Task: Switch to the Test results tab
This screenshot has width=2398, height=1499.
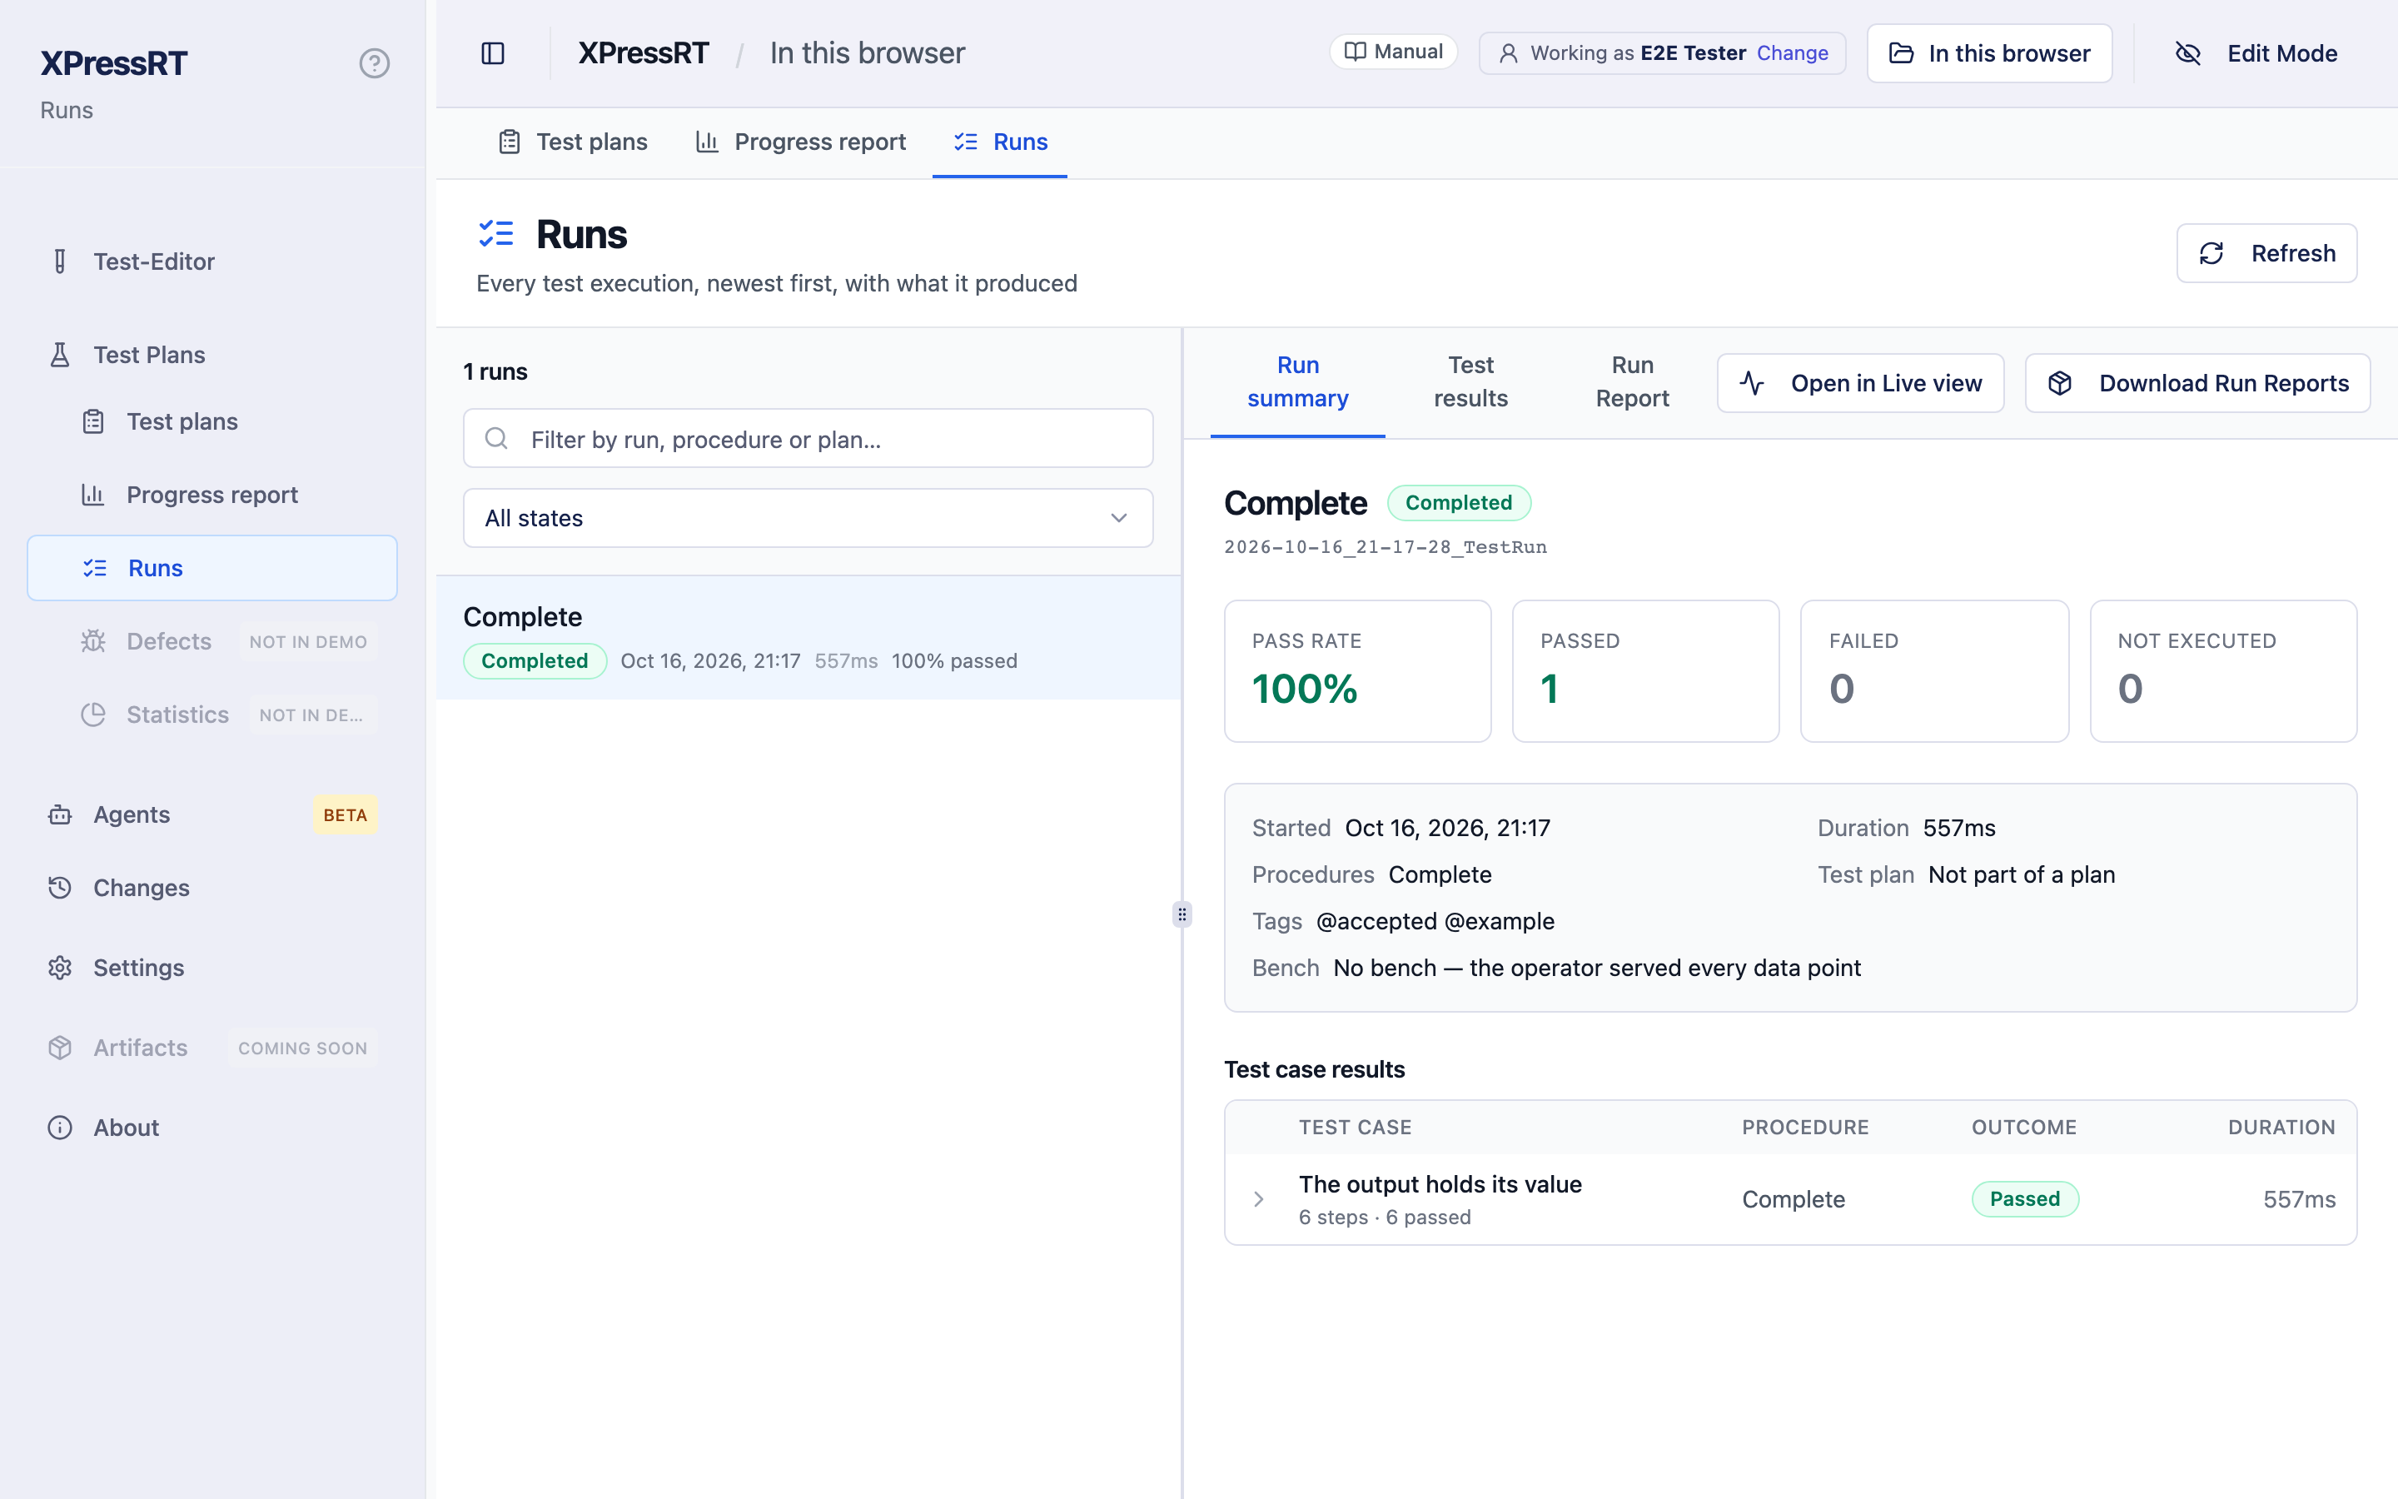Action: coord(1470,381)
